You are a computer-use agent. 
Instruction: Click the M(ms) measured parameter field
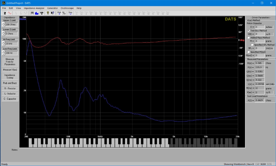coord(260,88)
